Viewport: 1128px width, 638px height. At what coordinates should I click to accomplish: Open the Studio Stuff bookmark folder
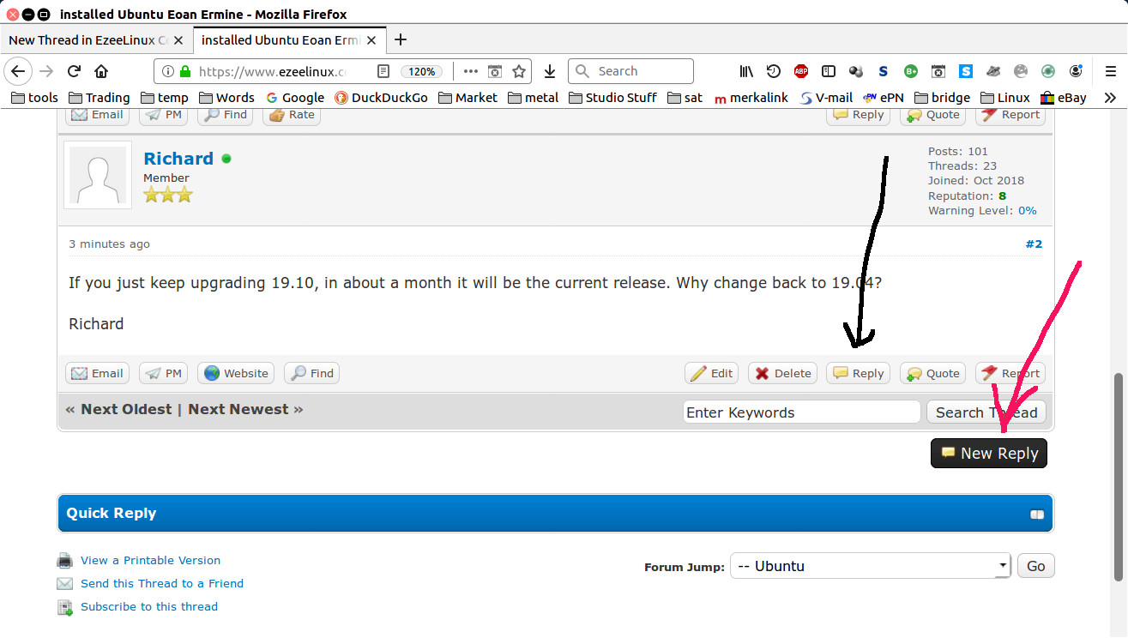pos(614,98)
